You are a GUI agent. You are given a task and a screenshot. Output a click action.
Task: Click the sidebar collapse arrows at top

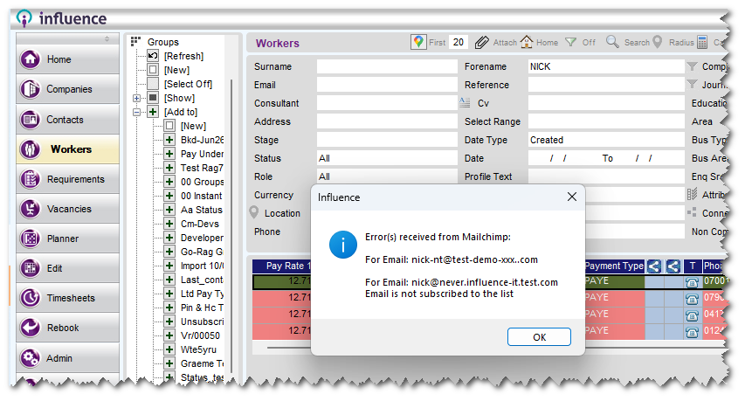[107, 38]
